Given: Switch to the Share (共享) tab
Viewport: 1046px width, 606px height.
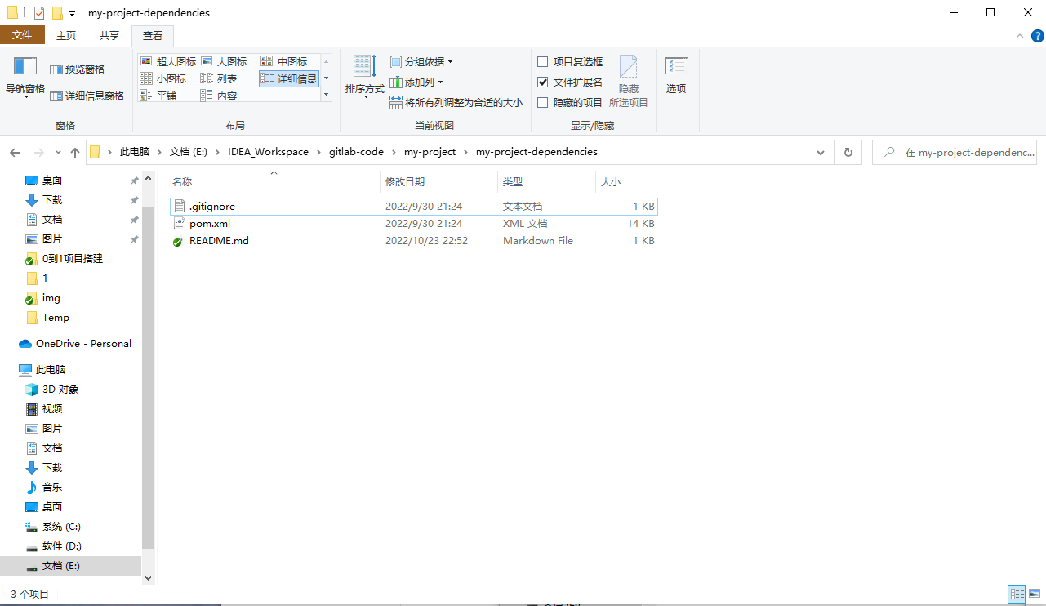Looking at the screenshot, I should [x=109, y=35].
